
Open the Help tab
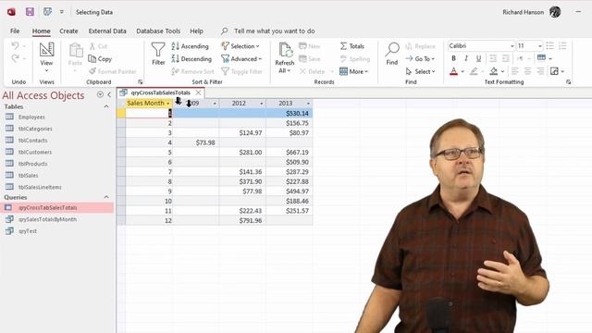[196, 31]
